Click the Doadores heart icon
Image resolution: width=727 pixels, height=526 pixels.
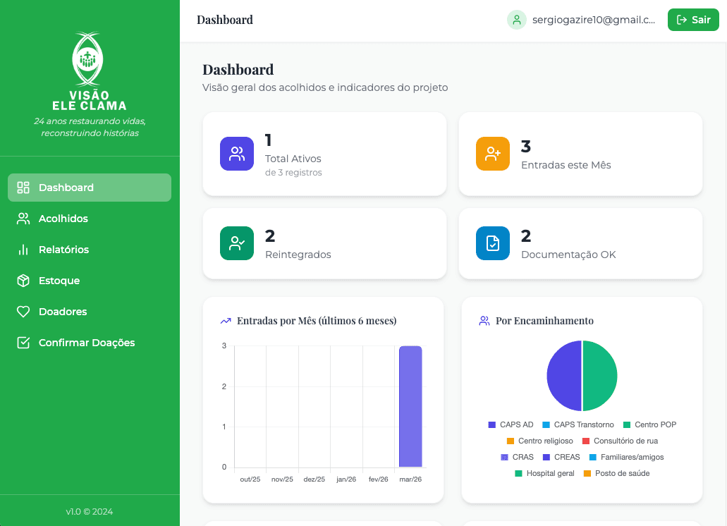[23, 312]
